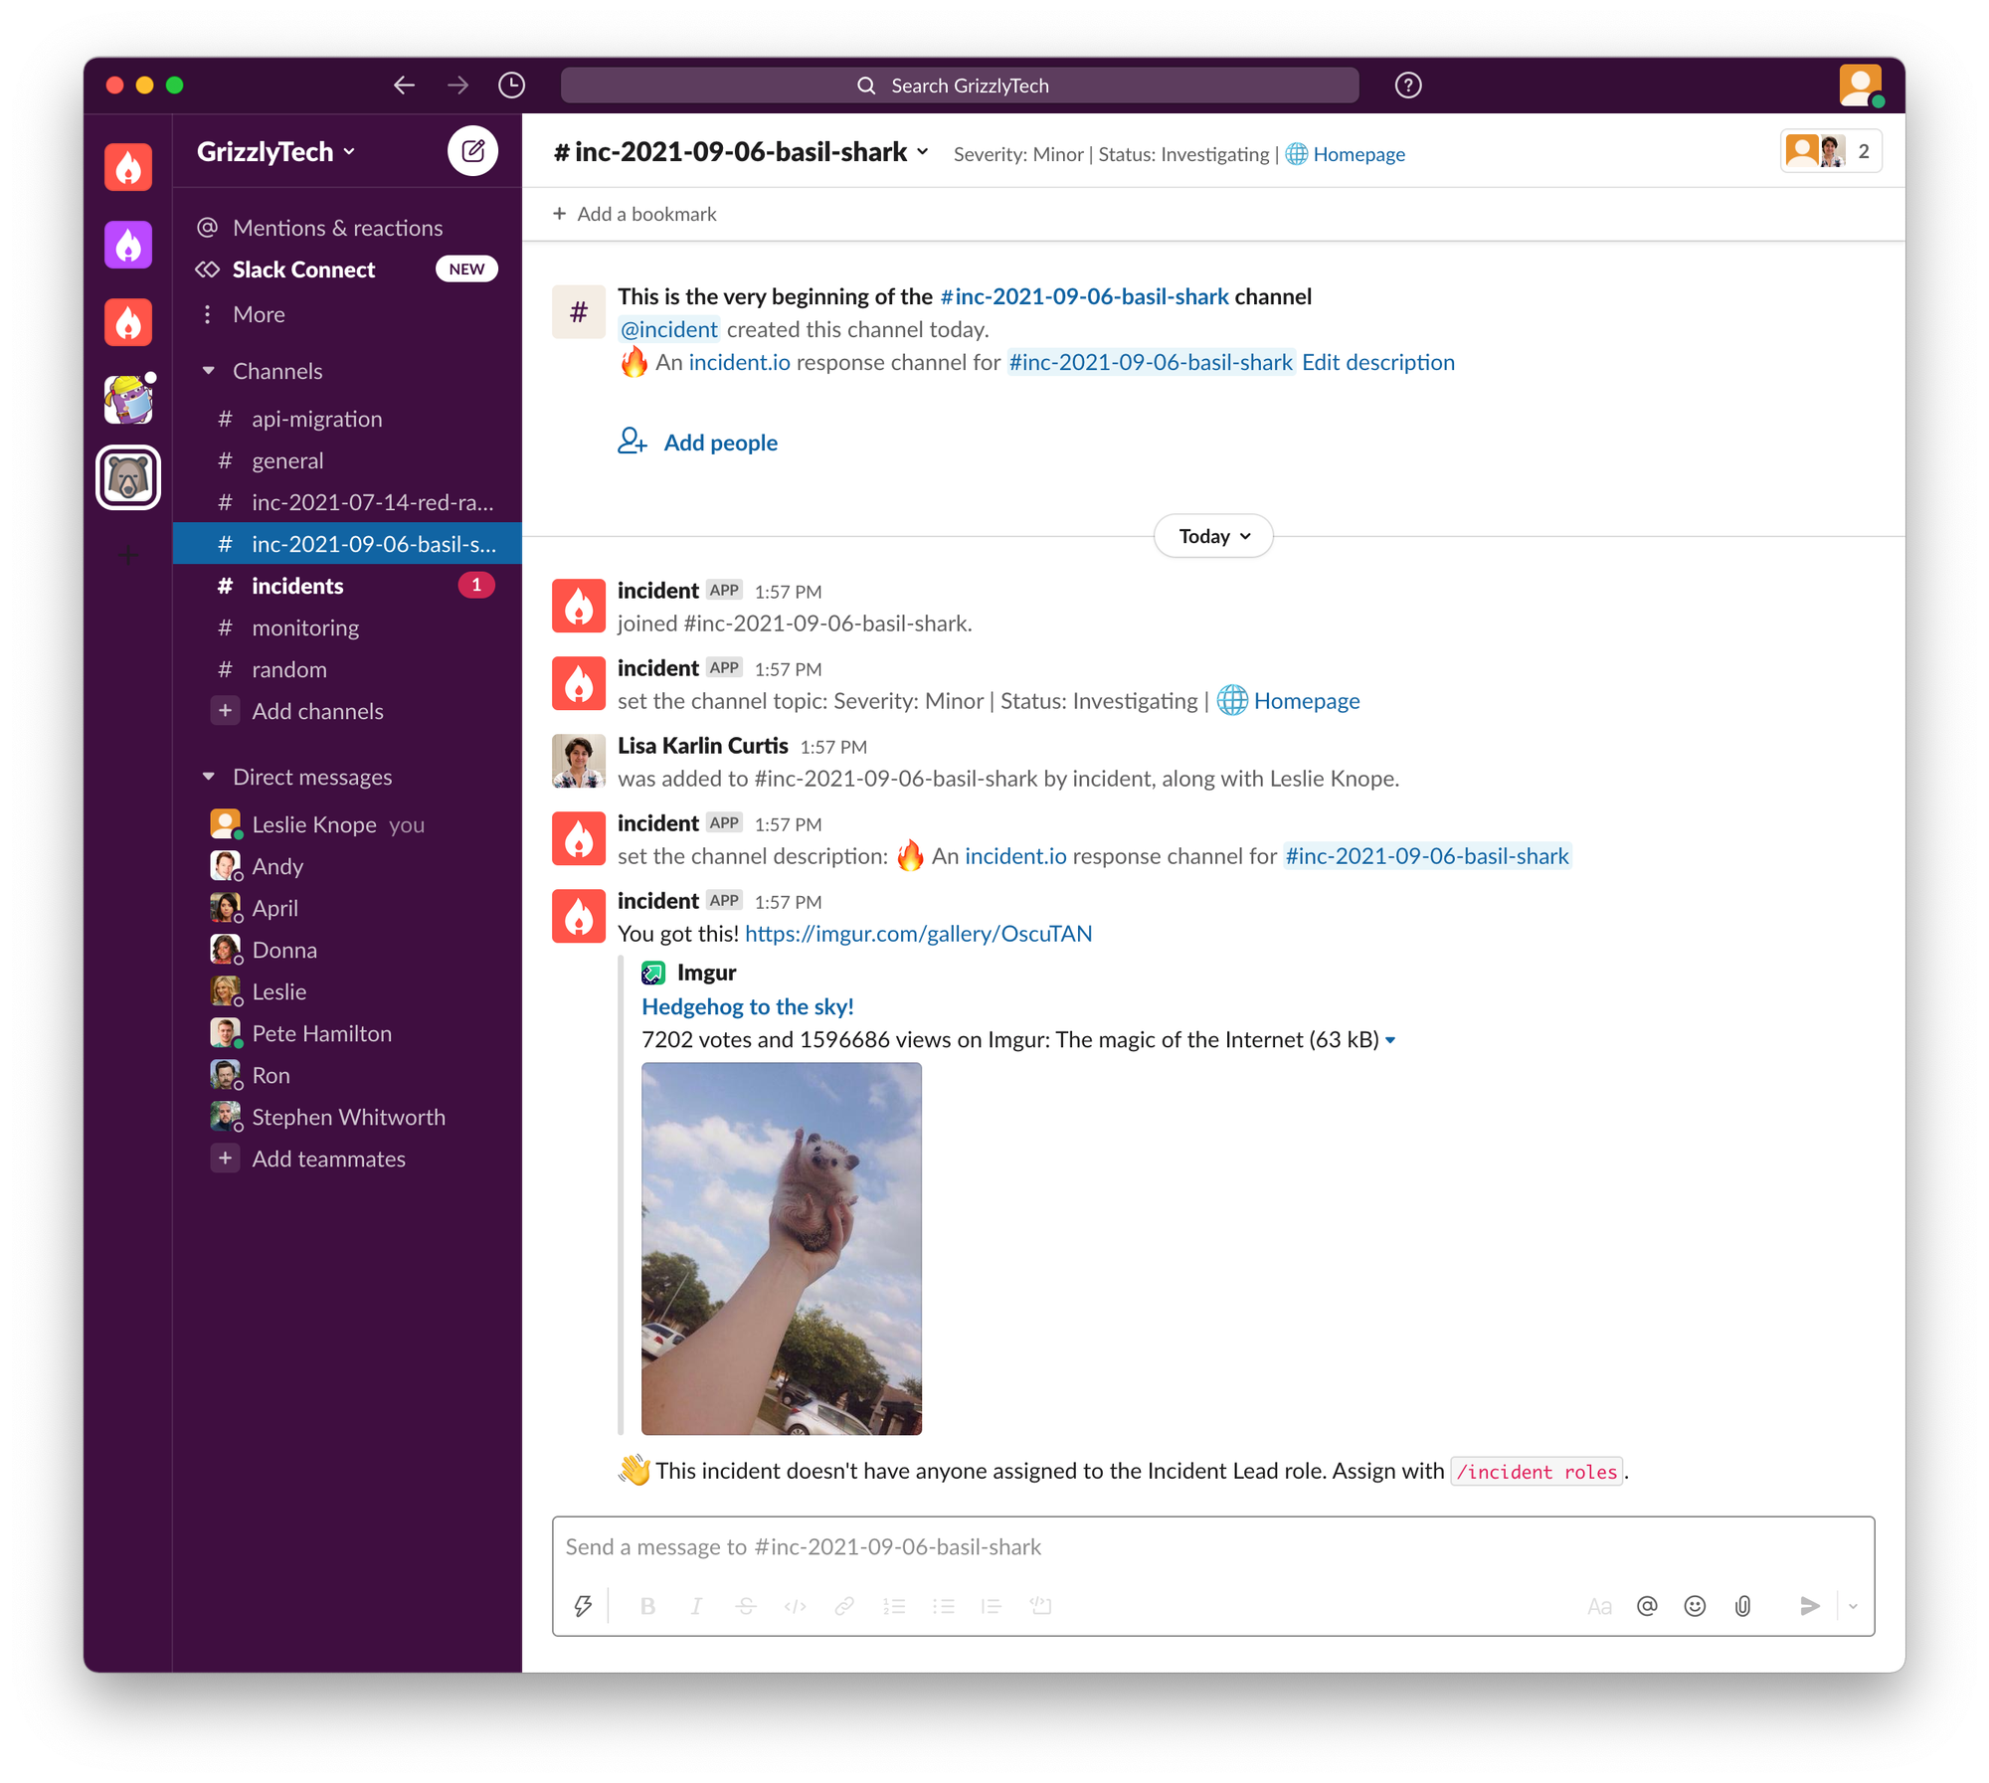Image resolution: width=1989 pixels, height=1783 pixels.
Task: Toggle italic text formatting
Action: tap(696, 1605)
